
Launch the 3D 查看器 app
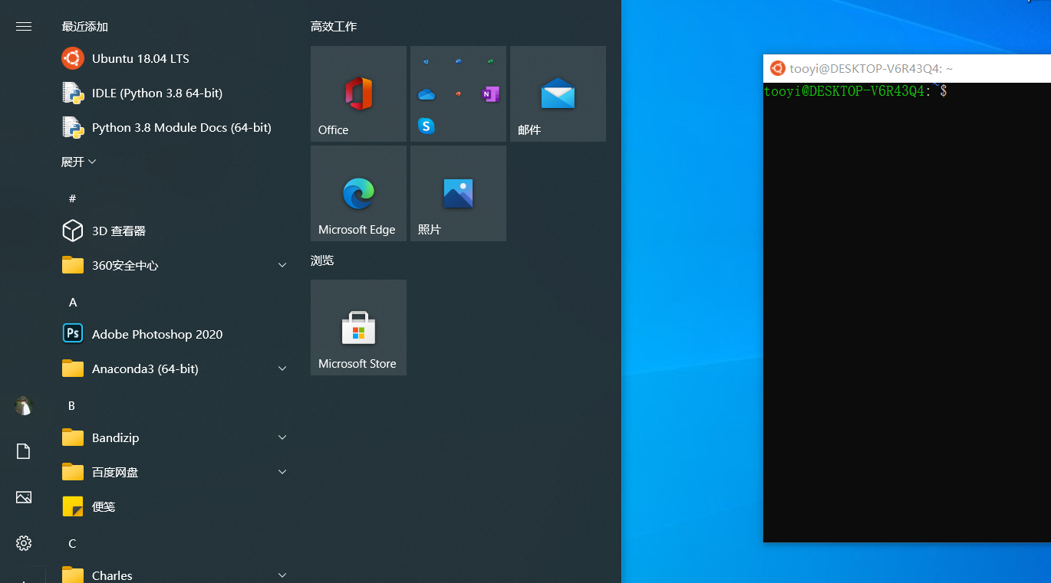117,231
